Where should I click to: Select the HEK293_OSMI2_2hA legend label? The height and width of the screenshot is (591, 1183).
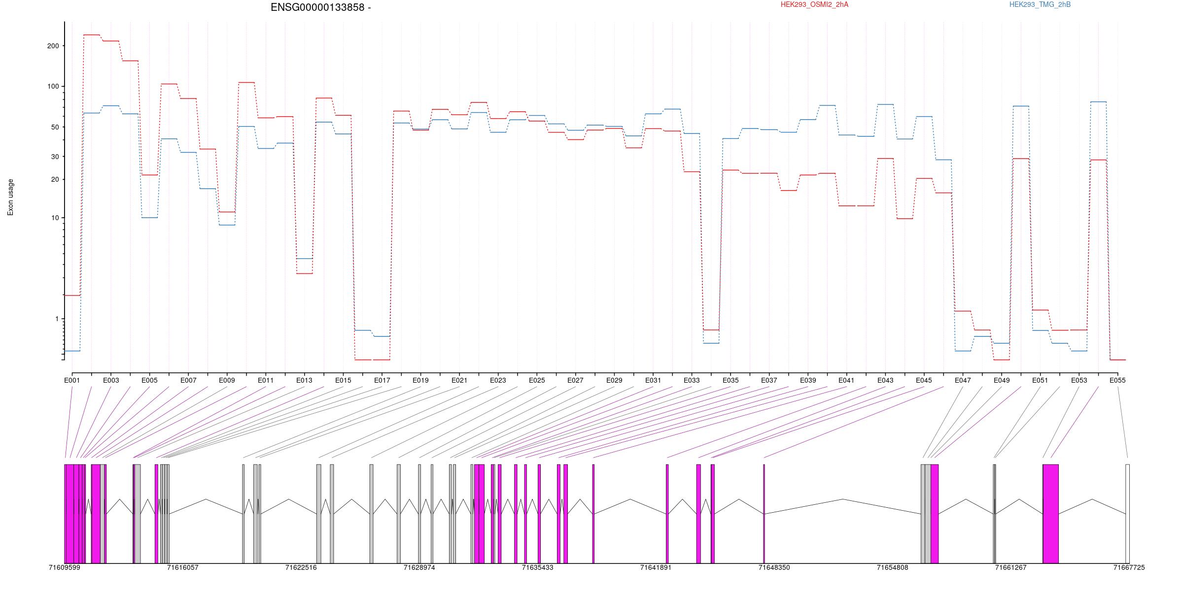tap(814, 5)
